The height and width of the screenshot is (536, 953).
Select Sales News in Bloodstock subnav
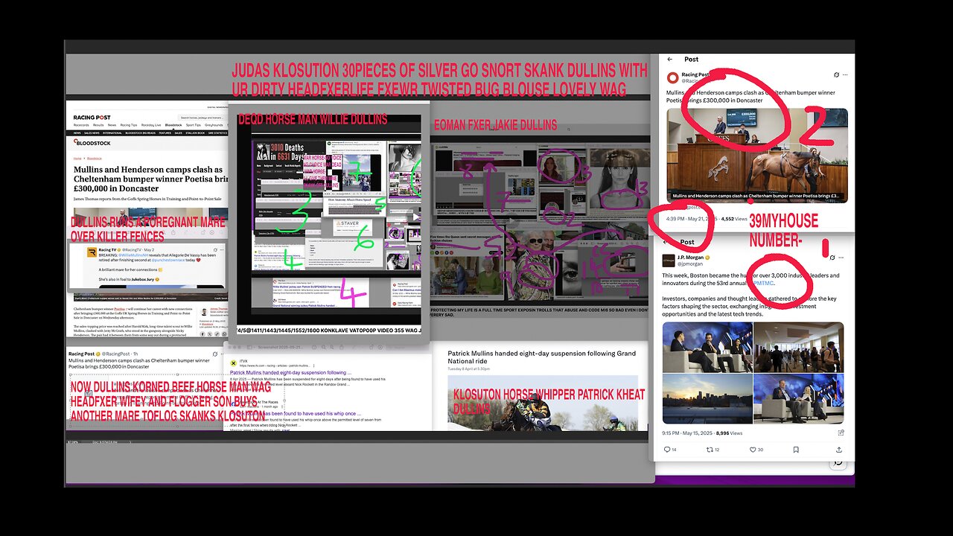click(x=92, y=133)
